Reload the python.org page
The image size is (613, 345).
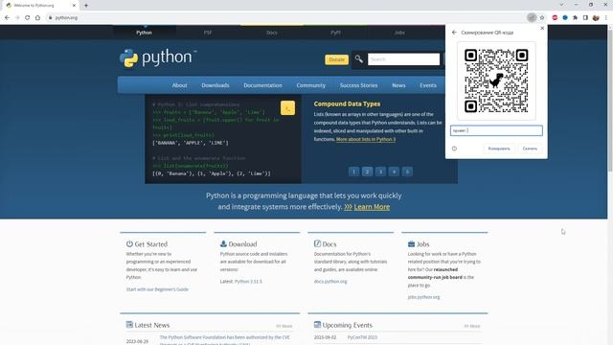coord(28,17)
